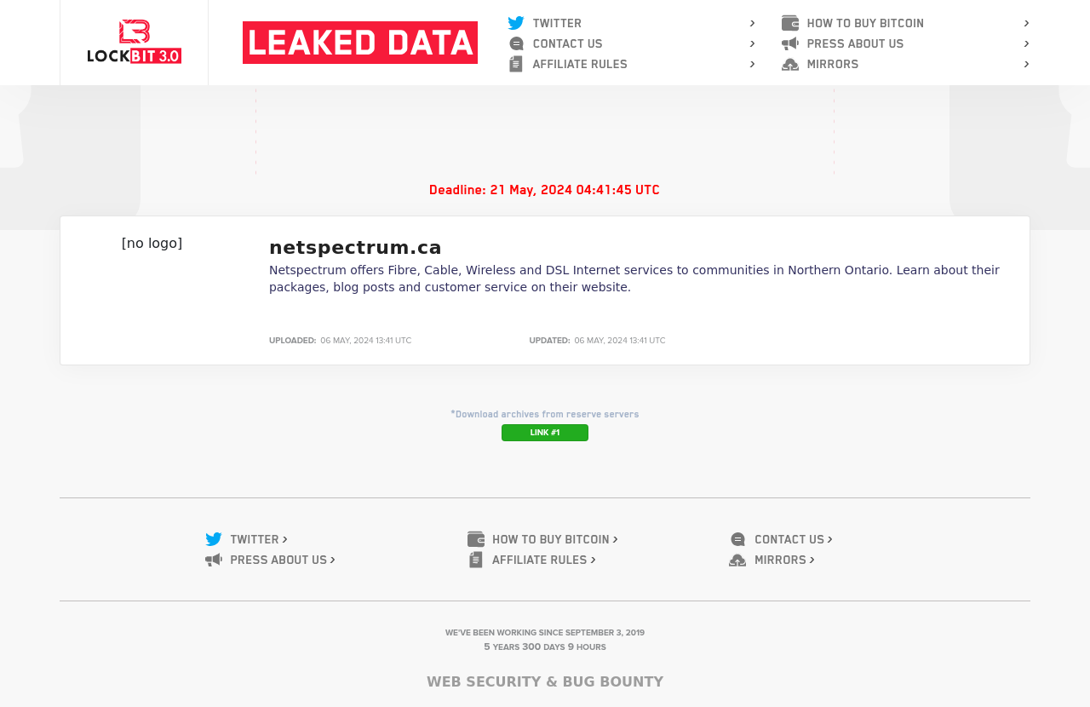Open Affiliate Rules in the header menu
This screenshot has height=707, width=1090.
[580, 64]
